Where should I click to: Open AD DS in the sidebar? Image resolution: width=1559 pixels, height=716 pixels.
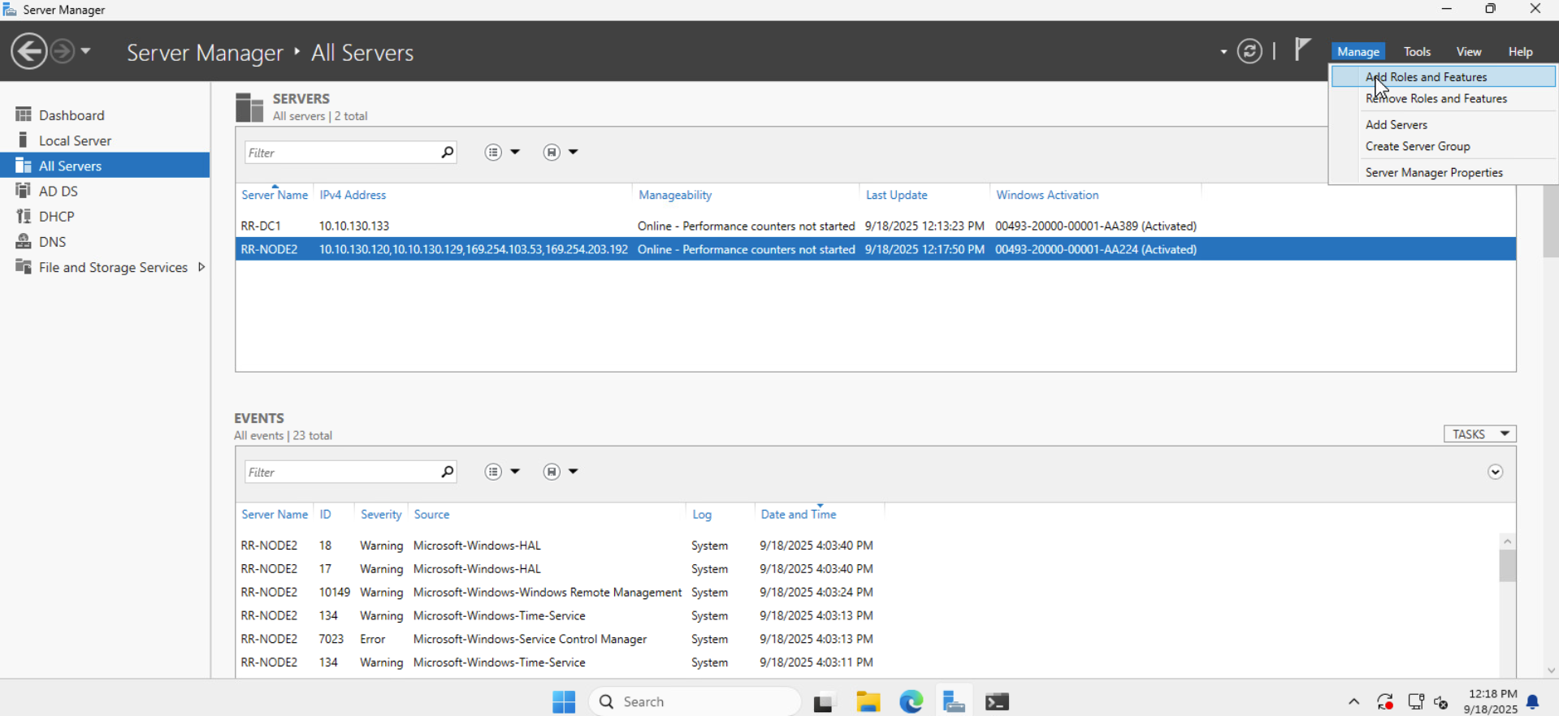[x=105, y=191]
